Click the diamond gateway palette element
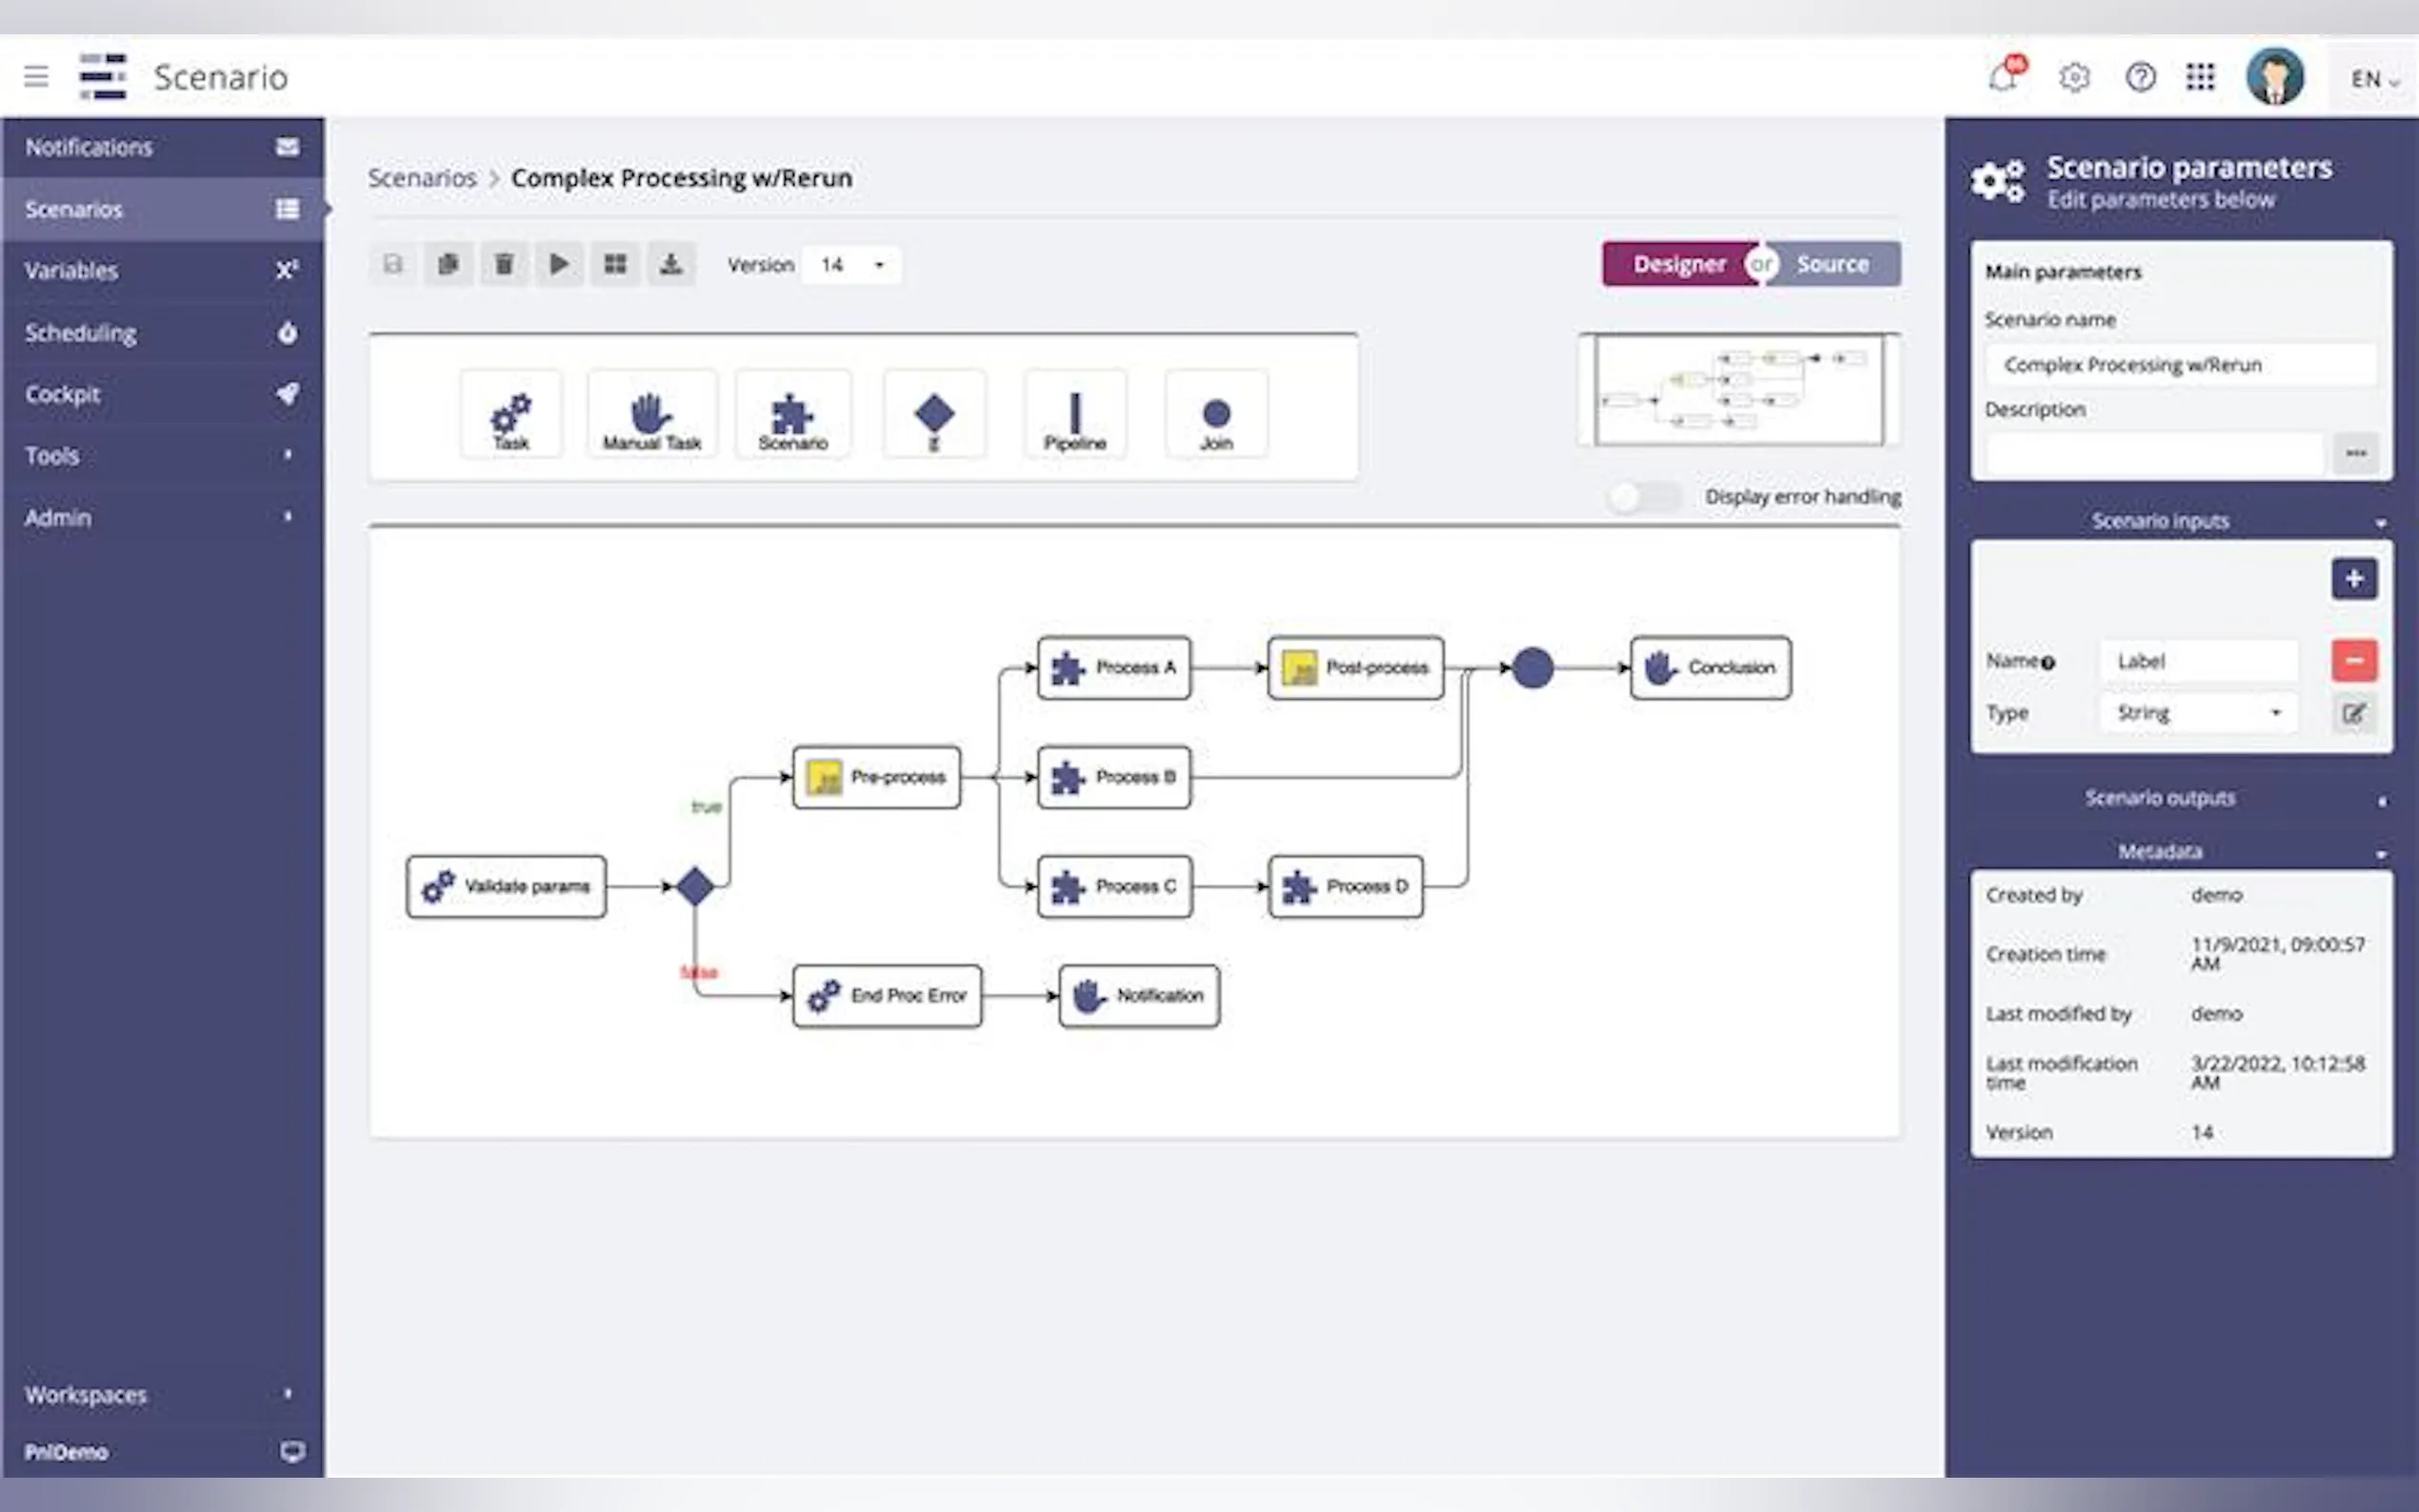This screenshot has width=2419, height=1512. pos(934,415)
